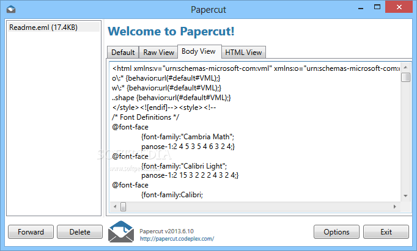
Task: Open the Body View tab
Action: 199,51
